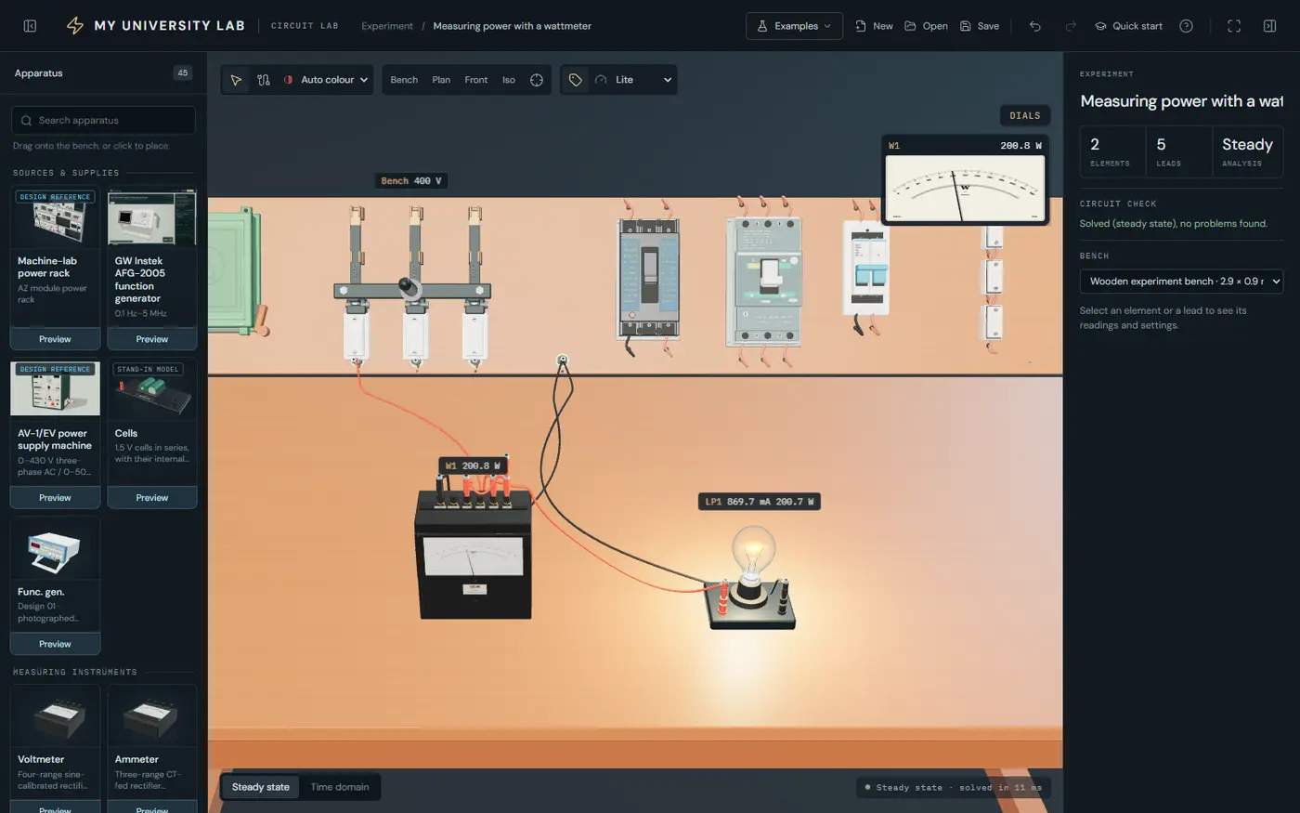Preview the Machine-lab power rack
The height and width of the screenshot is (813, 1300).
(x=55, y=339)
